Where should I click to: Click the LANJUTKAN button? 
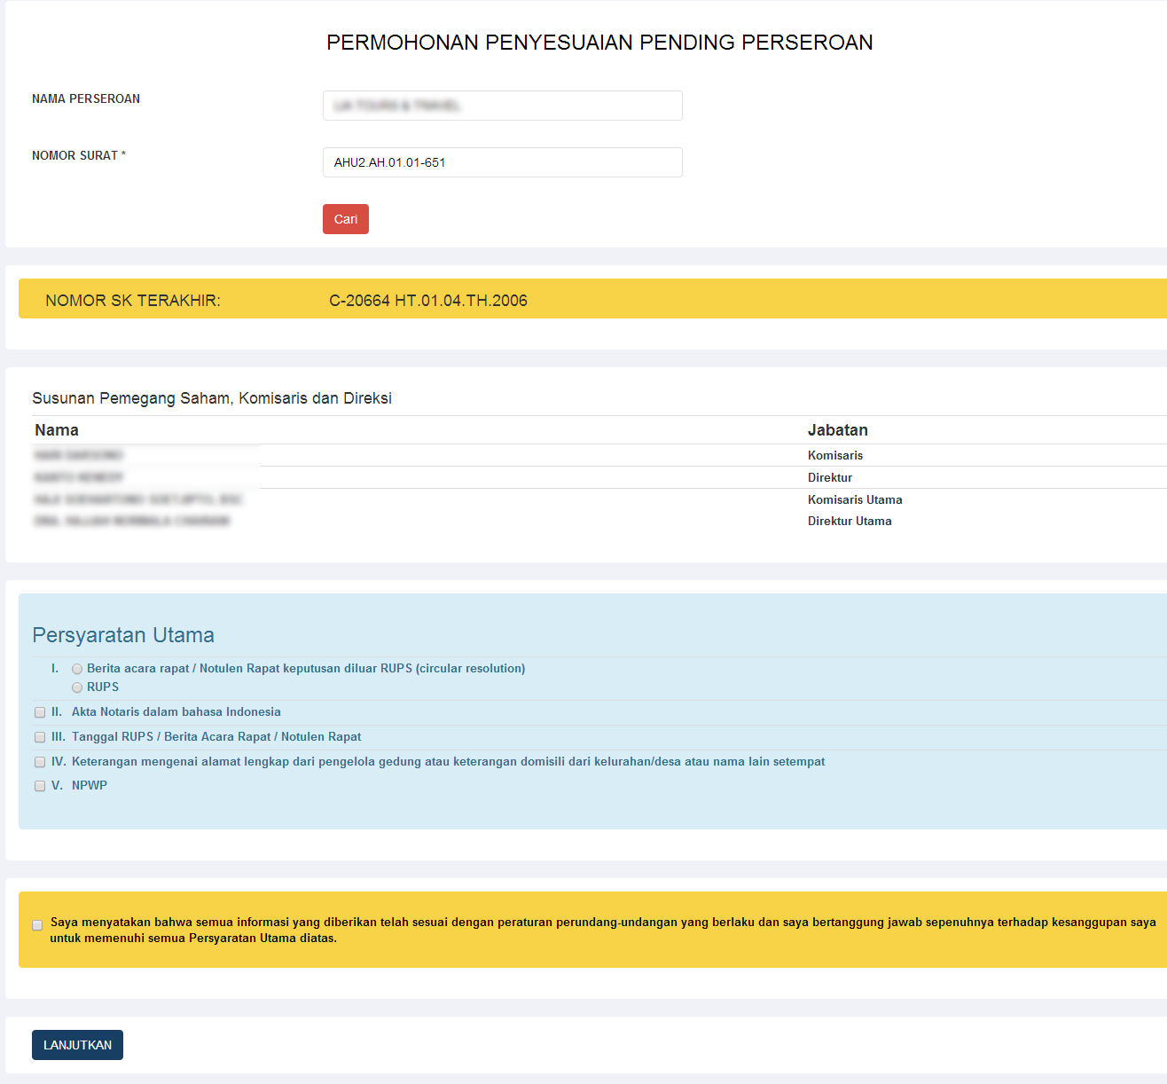point(77,1045)
